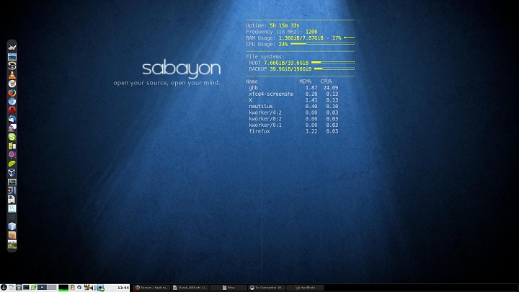
Task: Launch the system monitor dock icon below VirtualBox
Action: [x=12, y=182]
